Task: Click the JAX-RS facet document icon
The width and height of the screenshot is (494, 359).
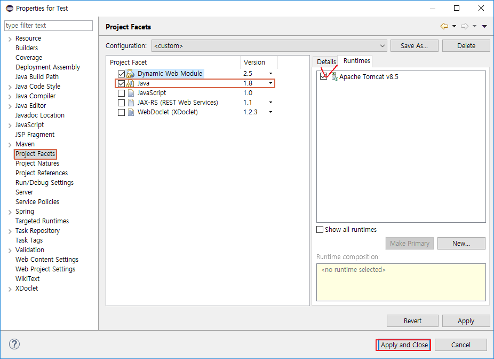Action: click(131, 103)
